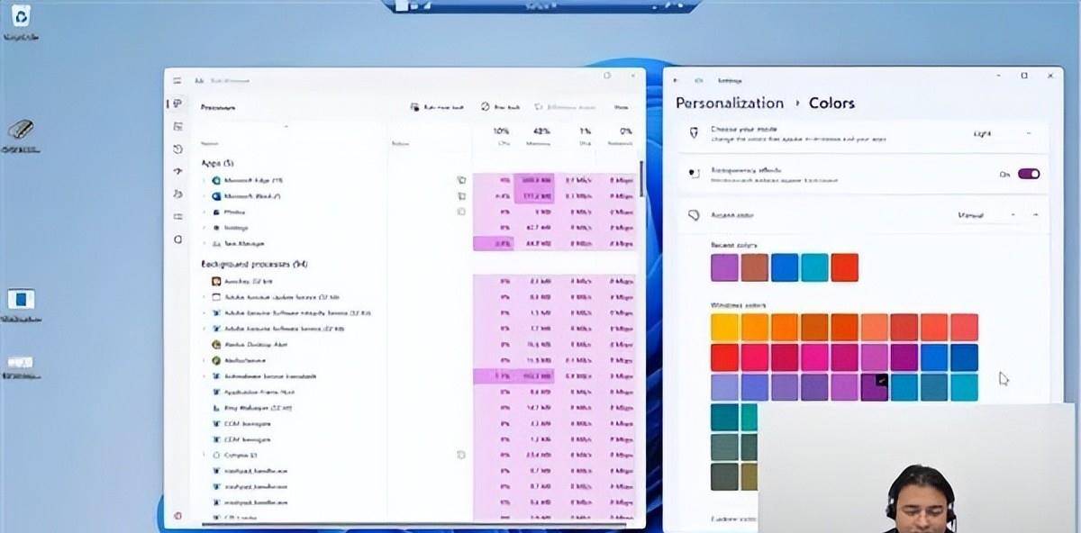Click Efficiency mode button
This screenshot has width=1081, height=533.
[x=565, y=107]
